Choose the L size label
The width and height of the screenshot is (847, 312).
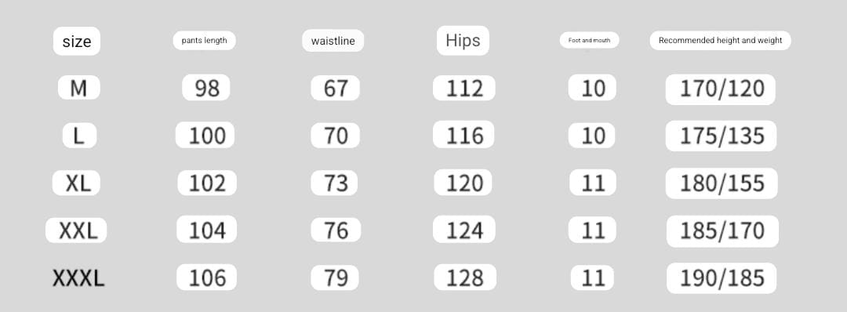[79, 136]
